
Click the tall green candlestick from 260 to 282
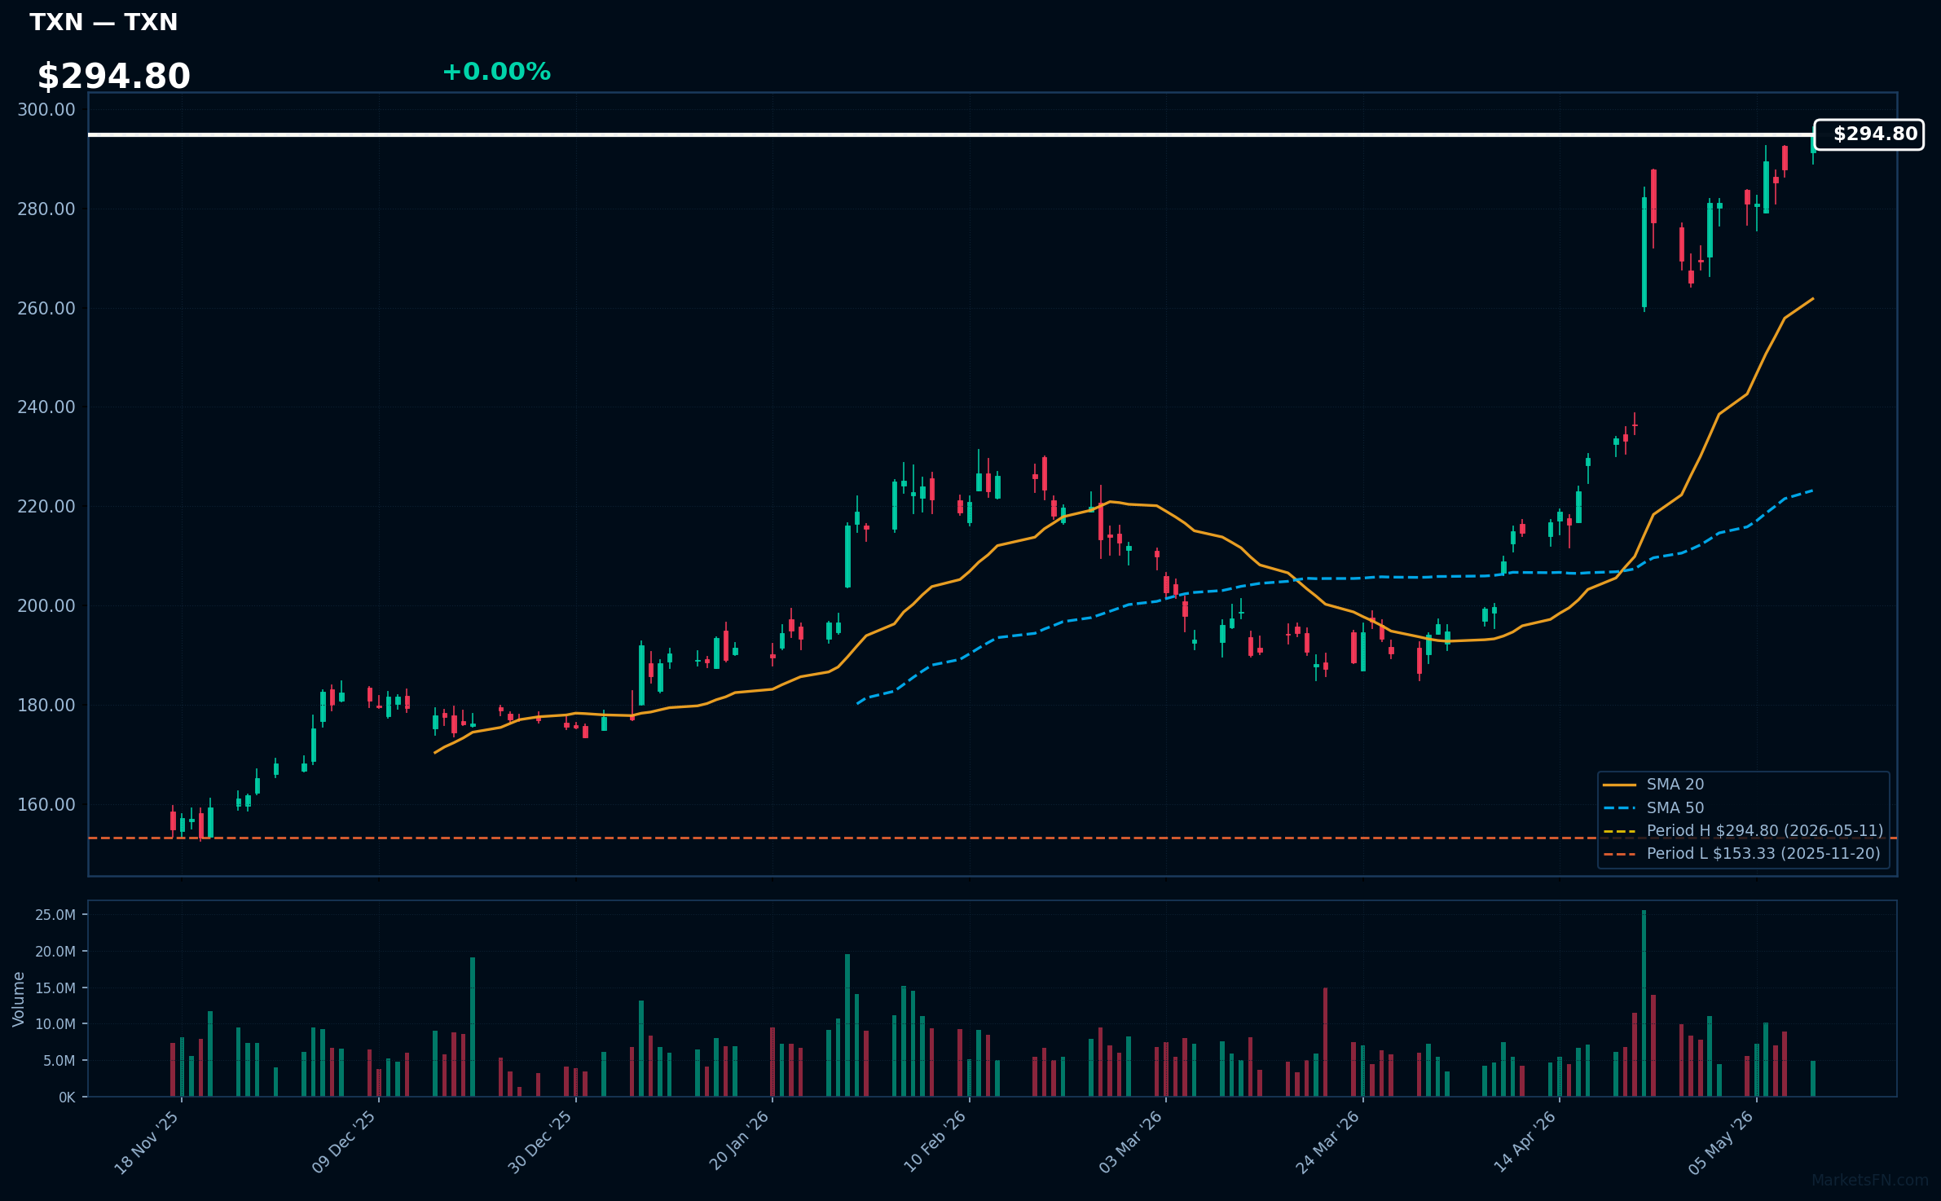click(1644, 252)
